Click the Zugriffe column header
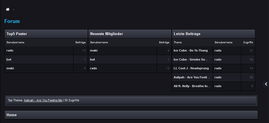Screen dimensions: 269x123 (248, 42)
